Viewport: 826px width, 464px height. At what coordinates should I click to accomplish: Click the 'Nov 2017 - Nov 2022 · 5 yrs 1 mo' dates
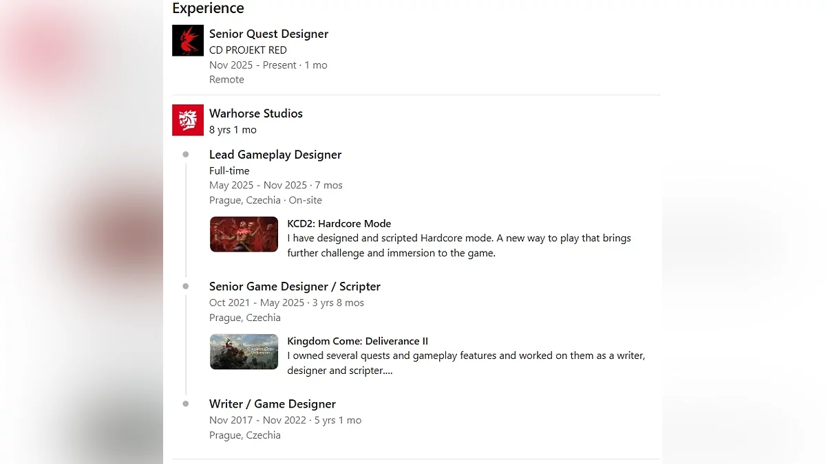tap(285, 421)
